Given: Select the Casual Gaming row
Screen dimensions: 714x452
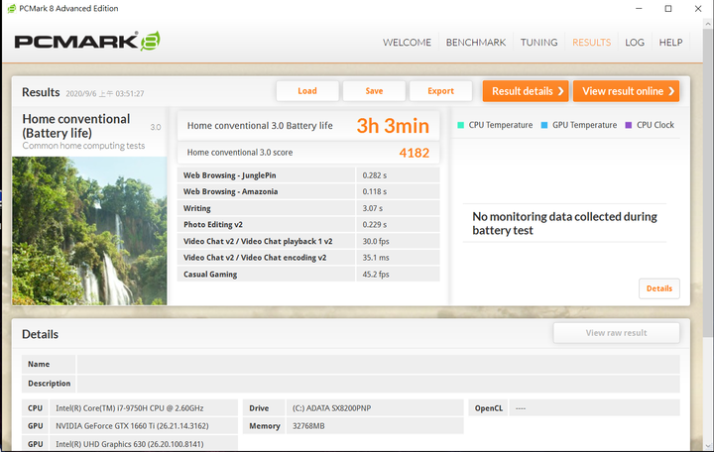Looking at the screenshot, I should coord(308,274).
